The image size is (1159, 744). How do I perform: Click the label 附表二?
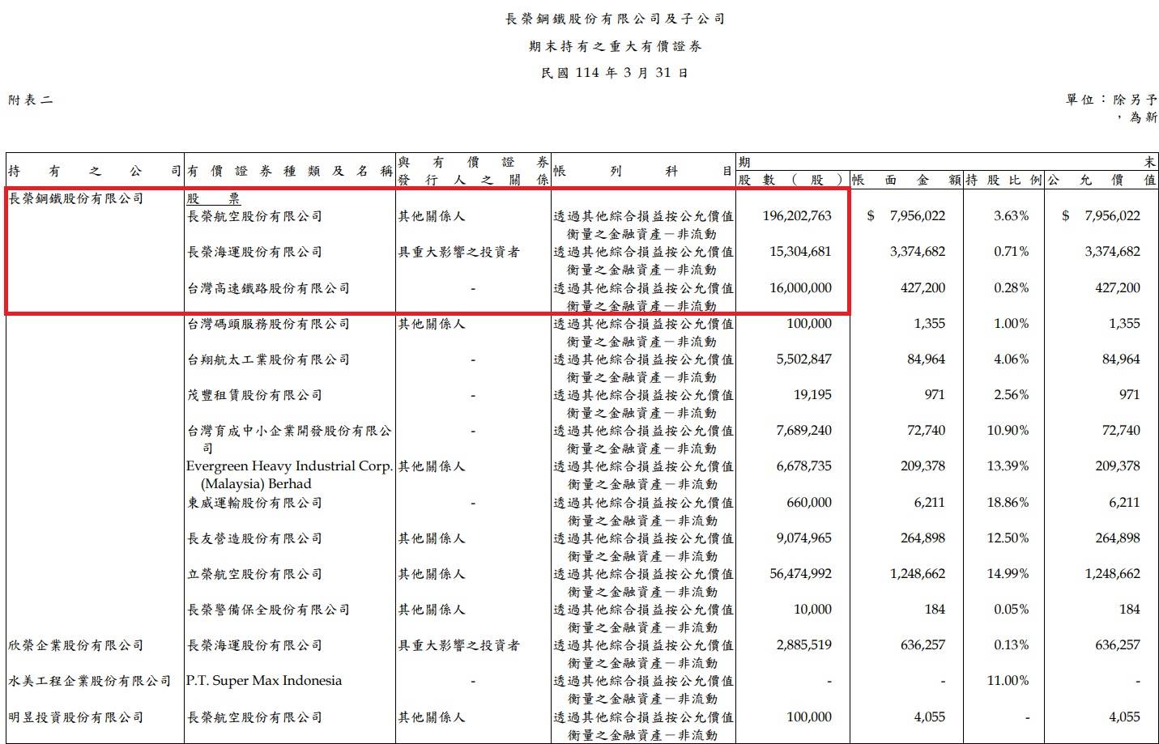31,100
